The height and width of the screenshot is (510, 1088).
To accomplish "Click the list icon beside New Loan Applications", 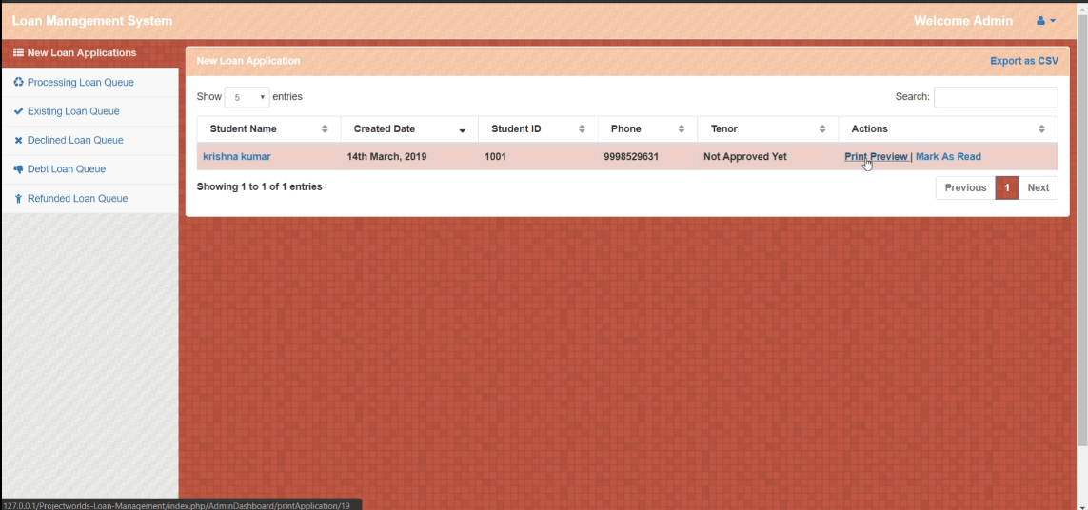I will 18,53.
